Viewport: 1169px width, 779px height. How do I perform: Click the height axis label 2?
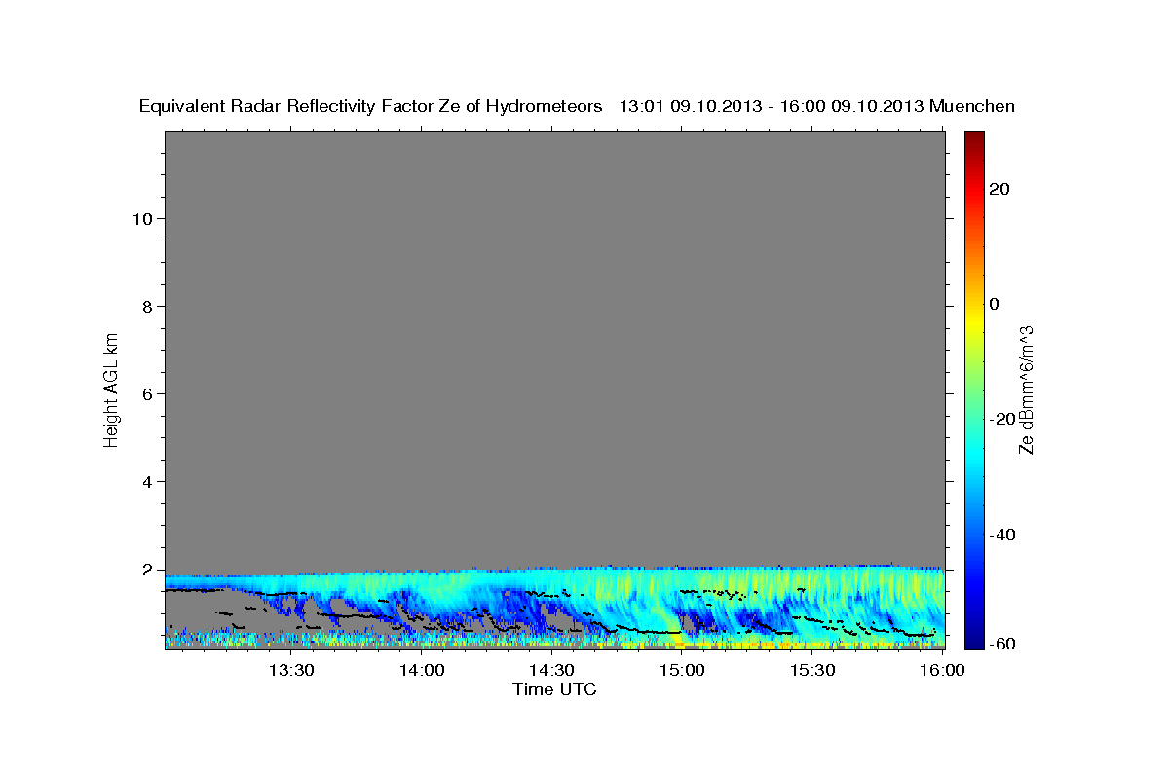149,570
